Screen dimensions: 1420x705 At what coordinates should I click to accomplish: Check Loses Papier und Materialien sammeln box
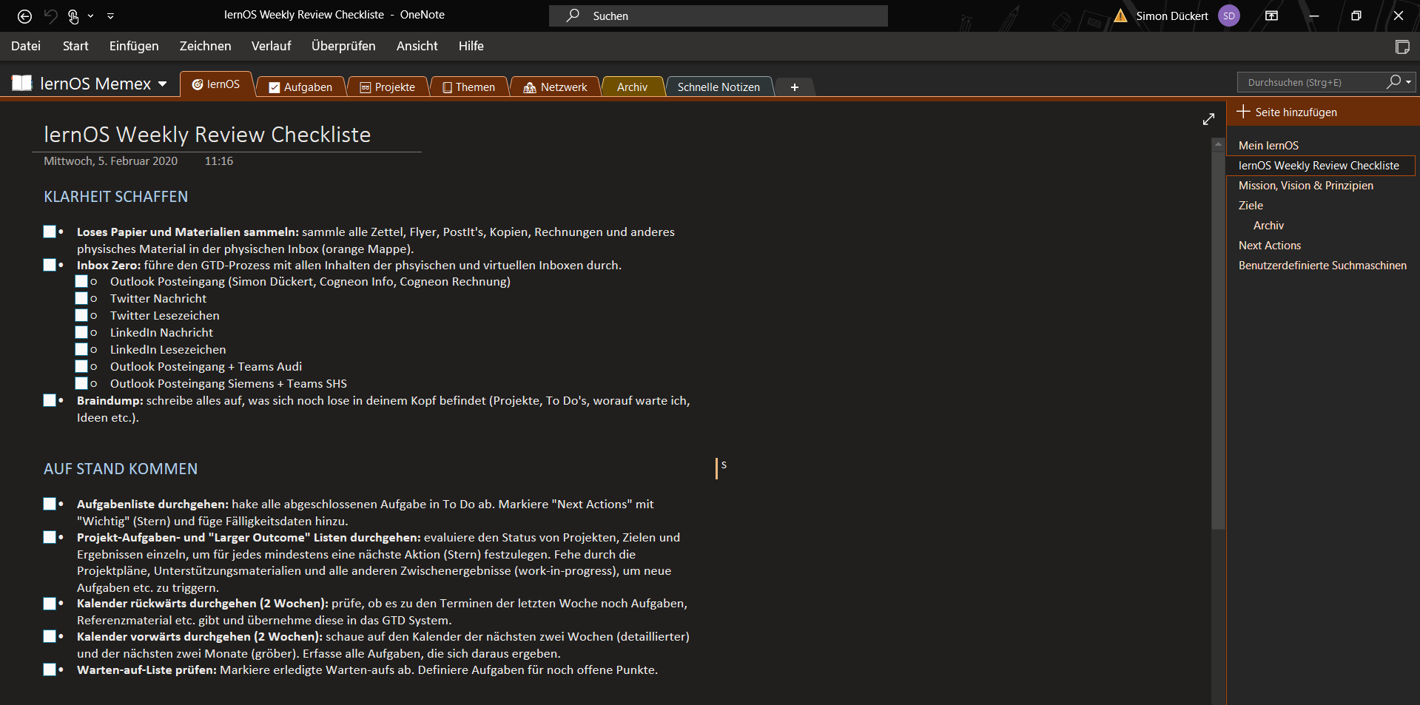pyautogui.click(x=50, y=232)
